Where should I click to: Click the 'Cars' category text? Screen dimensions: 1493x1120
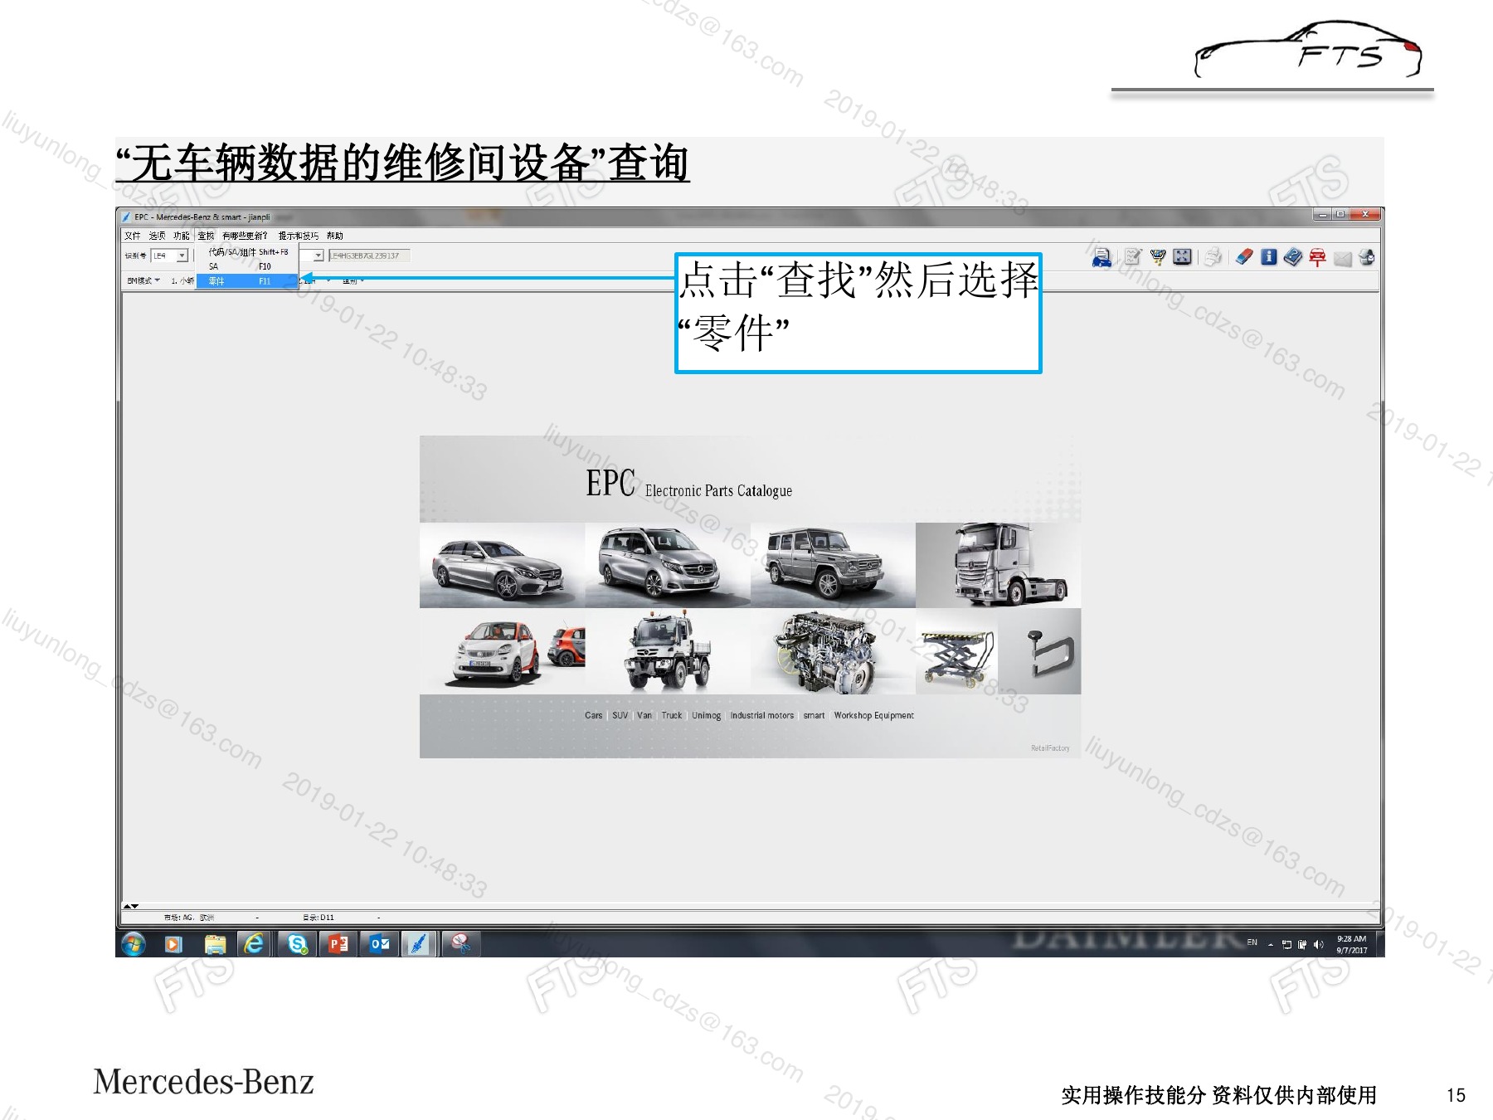click(593, 715)
